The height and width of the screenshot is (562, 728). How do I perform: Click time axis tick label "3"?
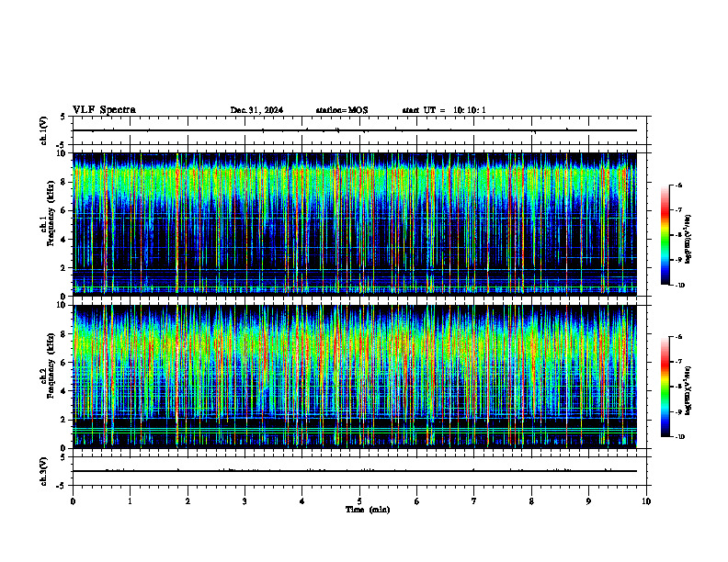(x=245, y=501)
